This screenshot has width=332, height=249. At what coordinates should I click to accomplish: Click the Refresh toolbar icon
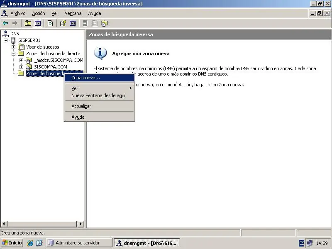pyautogui.click(x=50, y=23)
